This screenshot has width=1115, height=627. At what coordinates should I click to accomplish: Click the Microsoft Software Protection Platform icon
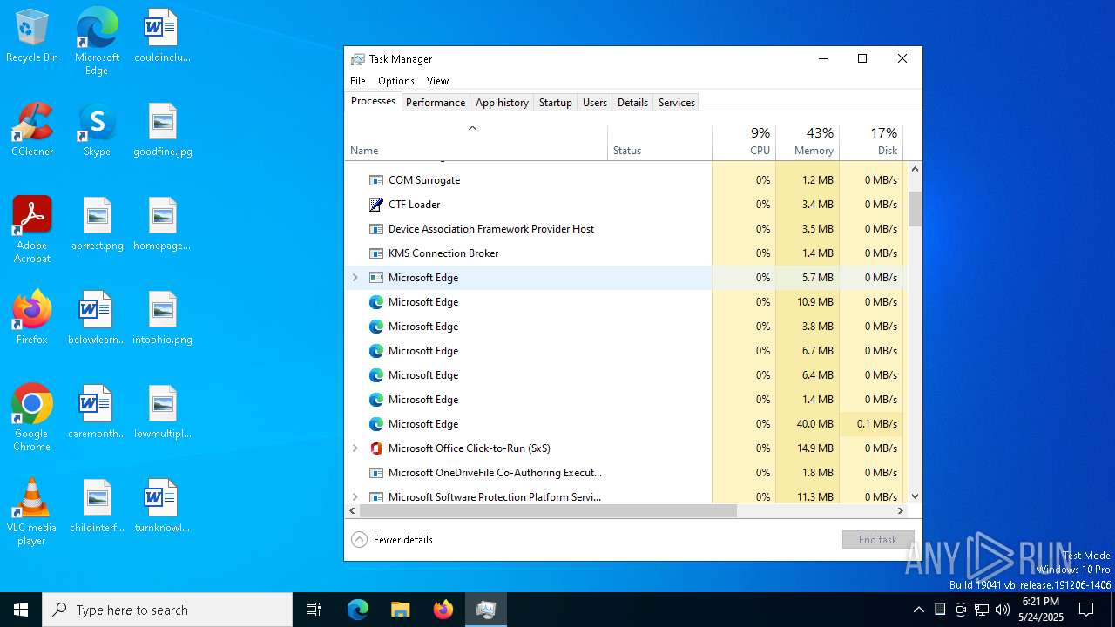376,497
